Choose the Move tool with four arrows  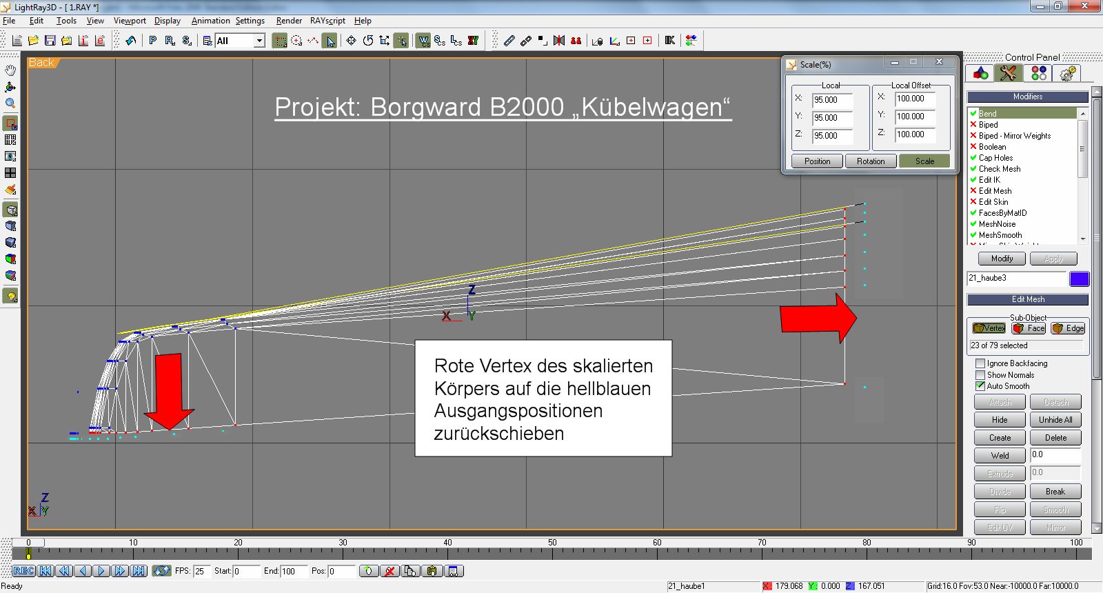351,41
